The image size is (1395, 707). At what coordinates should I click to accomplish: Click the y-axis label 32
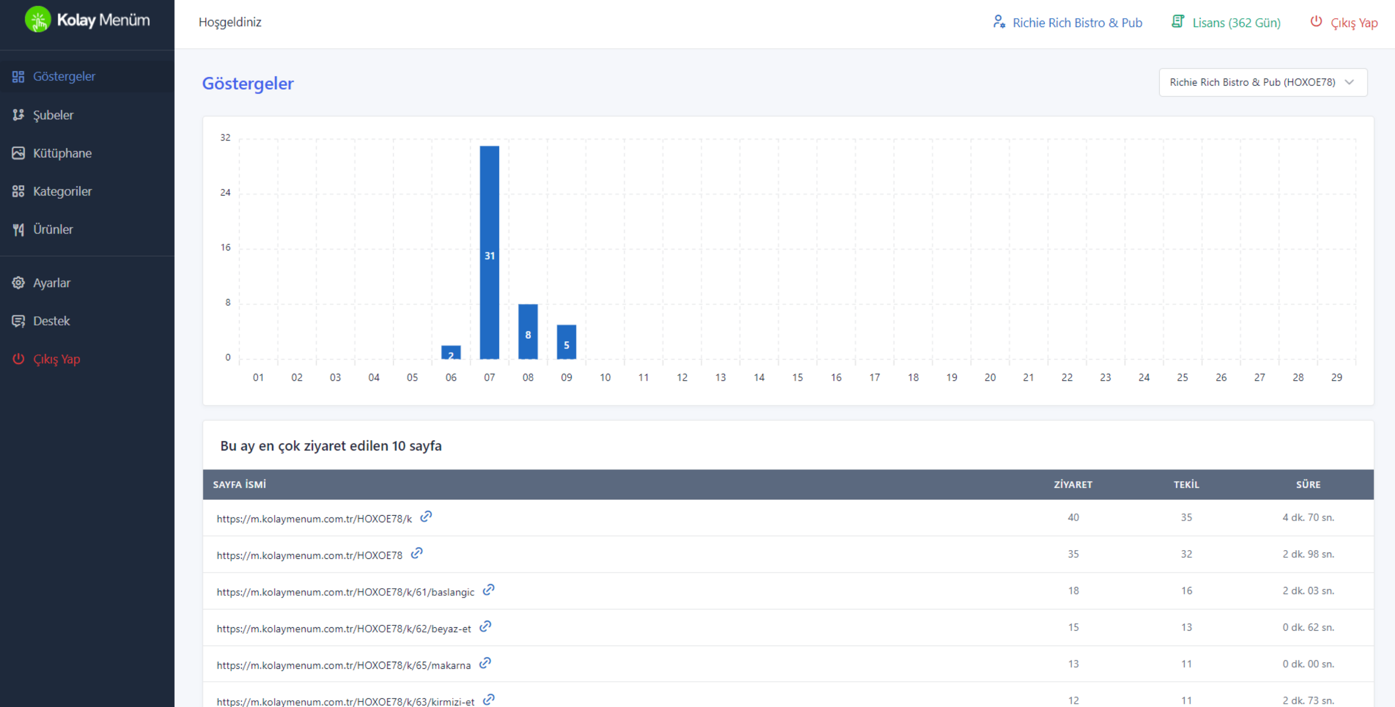[225, 137]
